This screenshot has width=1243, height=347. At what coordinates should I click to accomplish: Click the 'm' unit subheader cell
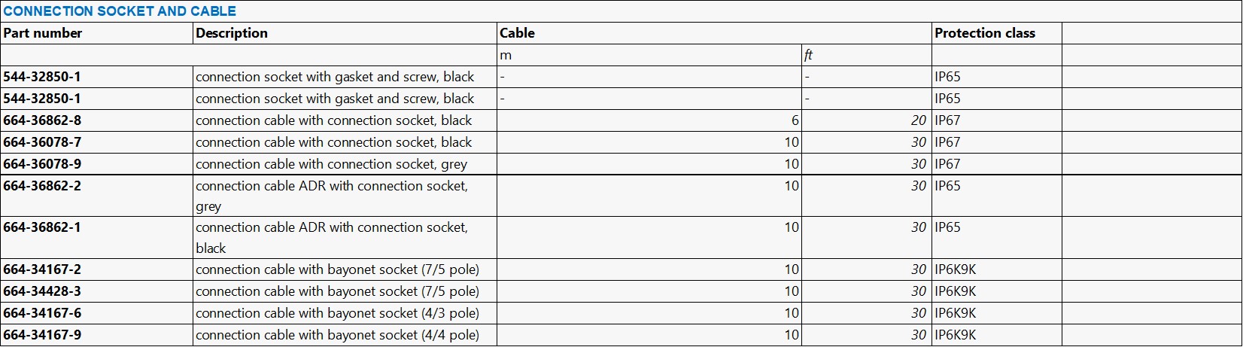point(506,55)
